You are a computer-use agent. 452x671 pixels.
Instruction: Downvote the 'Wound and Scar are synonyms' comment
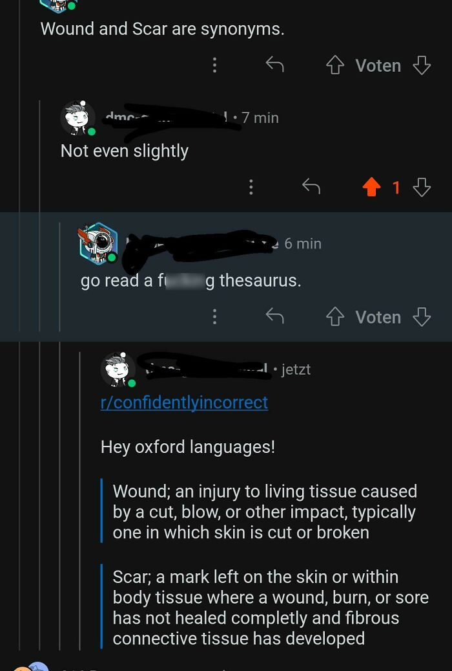422,65
